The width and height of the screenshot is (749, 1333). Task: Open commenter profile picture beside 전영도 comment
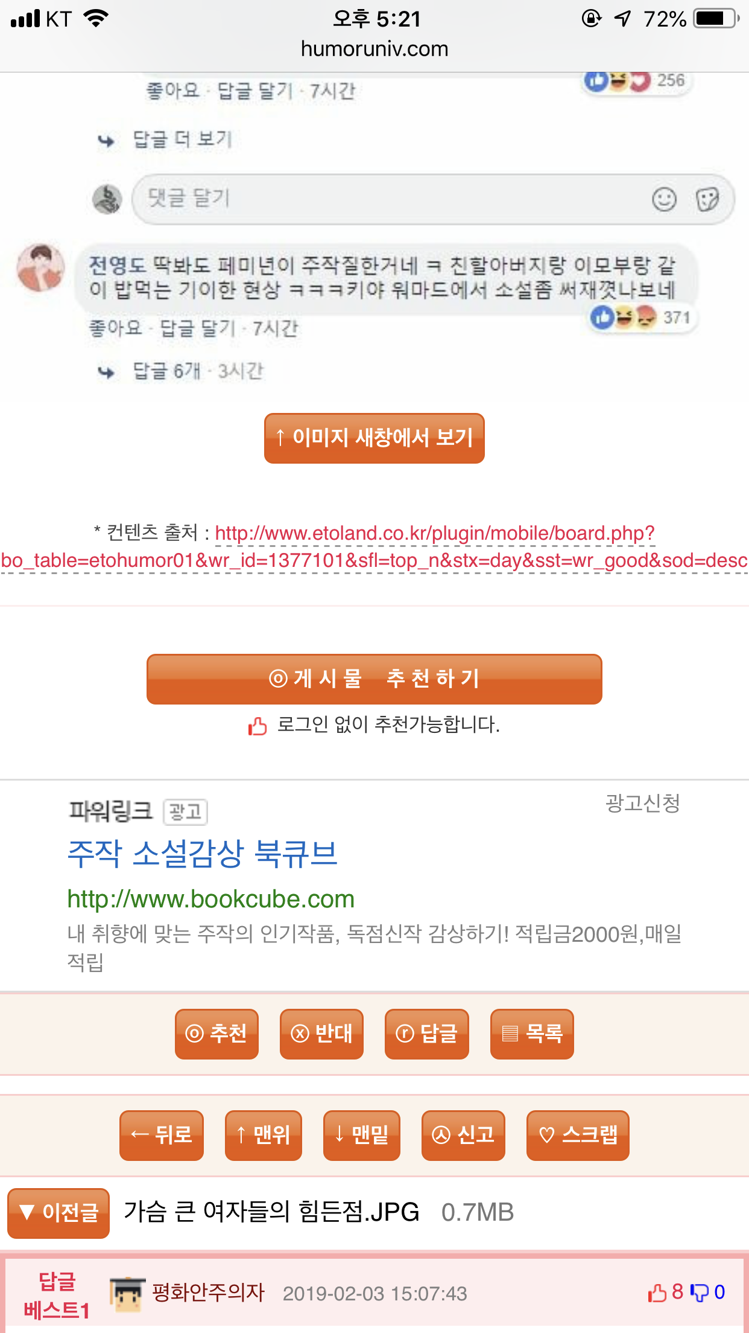(40, 267)
